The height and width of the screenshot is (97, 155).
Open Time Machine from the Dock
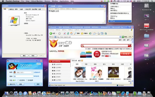click(x=67, y=93)
